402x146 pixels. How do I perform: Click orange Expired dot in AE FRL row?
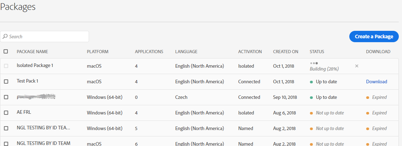(368, 113)
